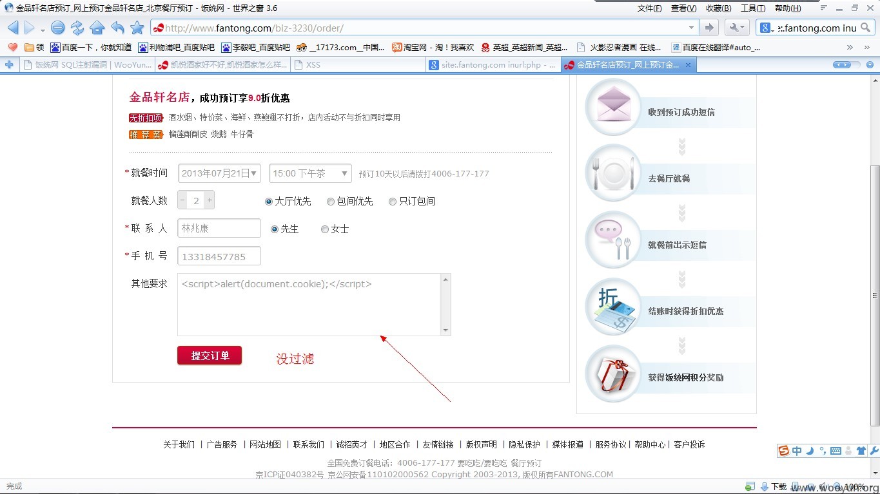Open the address bar history dropdown arrow
This screenshot has height=494, width=880.
pos(691,28)
